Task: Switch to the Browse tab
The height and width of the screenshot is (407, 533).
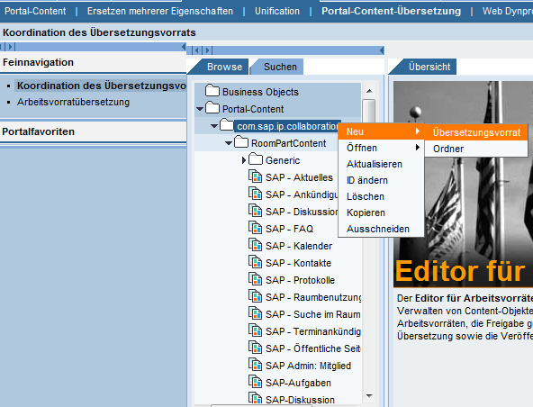Action: (224, 67)
